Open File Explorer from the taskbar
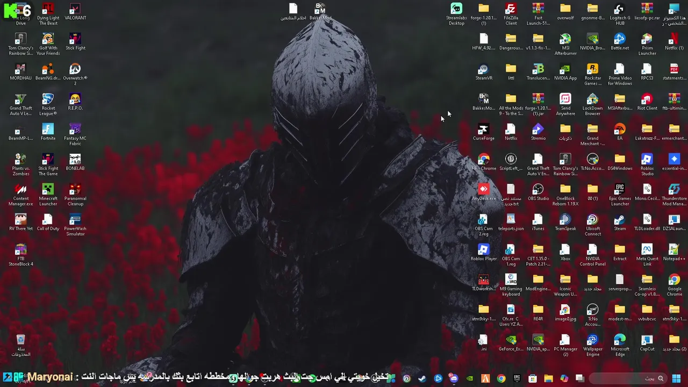Screen dimensions: 688x387 (x=548, y=378)
